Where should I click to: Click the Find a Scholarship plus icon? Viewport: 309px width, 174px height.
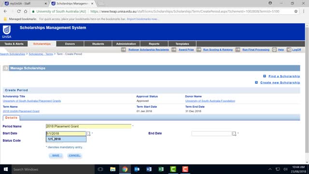(265, 76)
